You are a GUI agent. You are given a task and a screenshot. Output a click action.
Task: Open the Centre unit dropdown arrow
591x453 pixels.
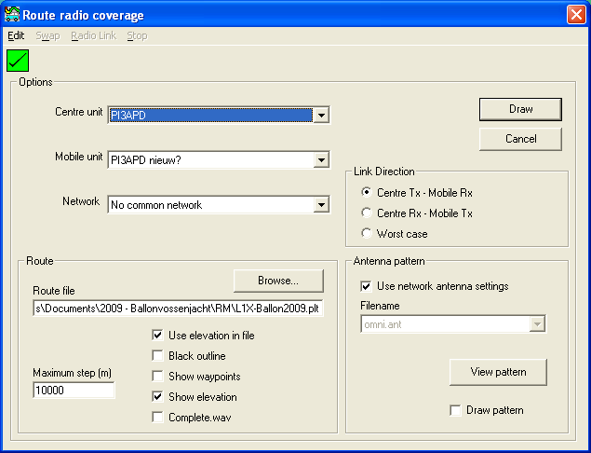pos(321,116)
